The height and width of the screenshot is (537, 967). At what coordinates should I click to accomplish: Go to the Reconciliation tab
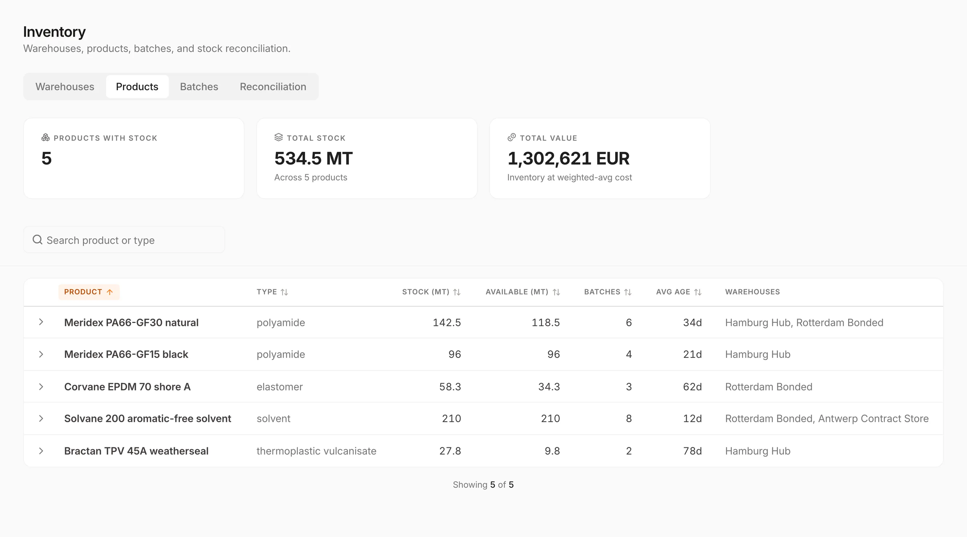[x=273, y=87]
